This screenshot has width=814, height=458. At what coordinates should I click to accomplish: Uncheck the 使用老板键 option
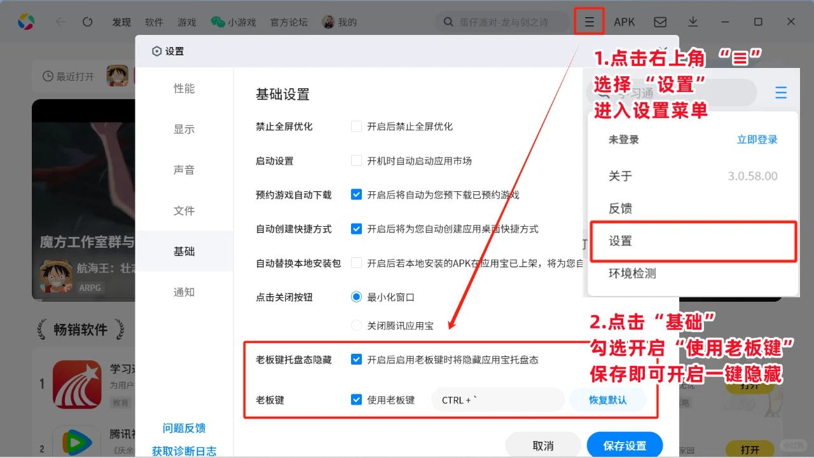click(x=356, y=400)
